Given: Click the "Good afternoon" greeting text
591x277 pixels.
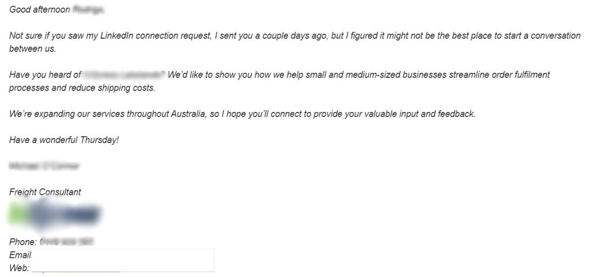Looking at the screenshot, I should coord(40,10).
